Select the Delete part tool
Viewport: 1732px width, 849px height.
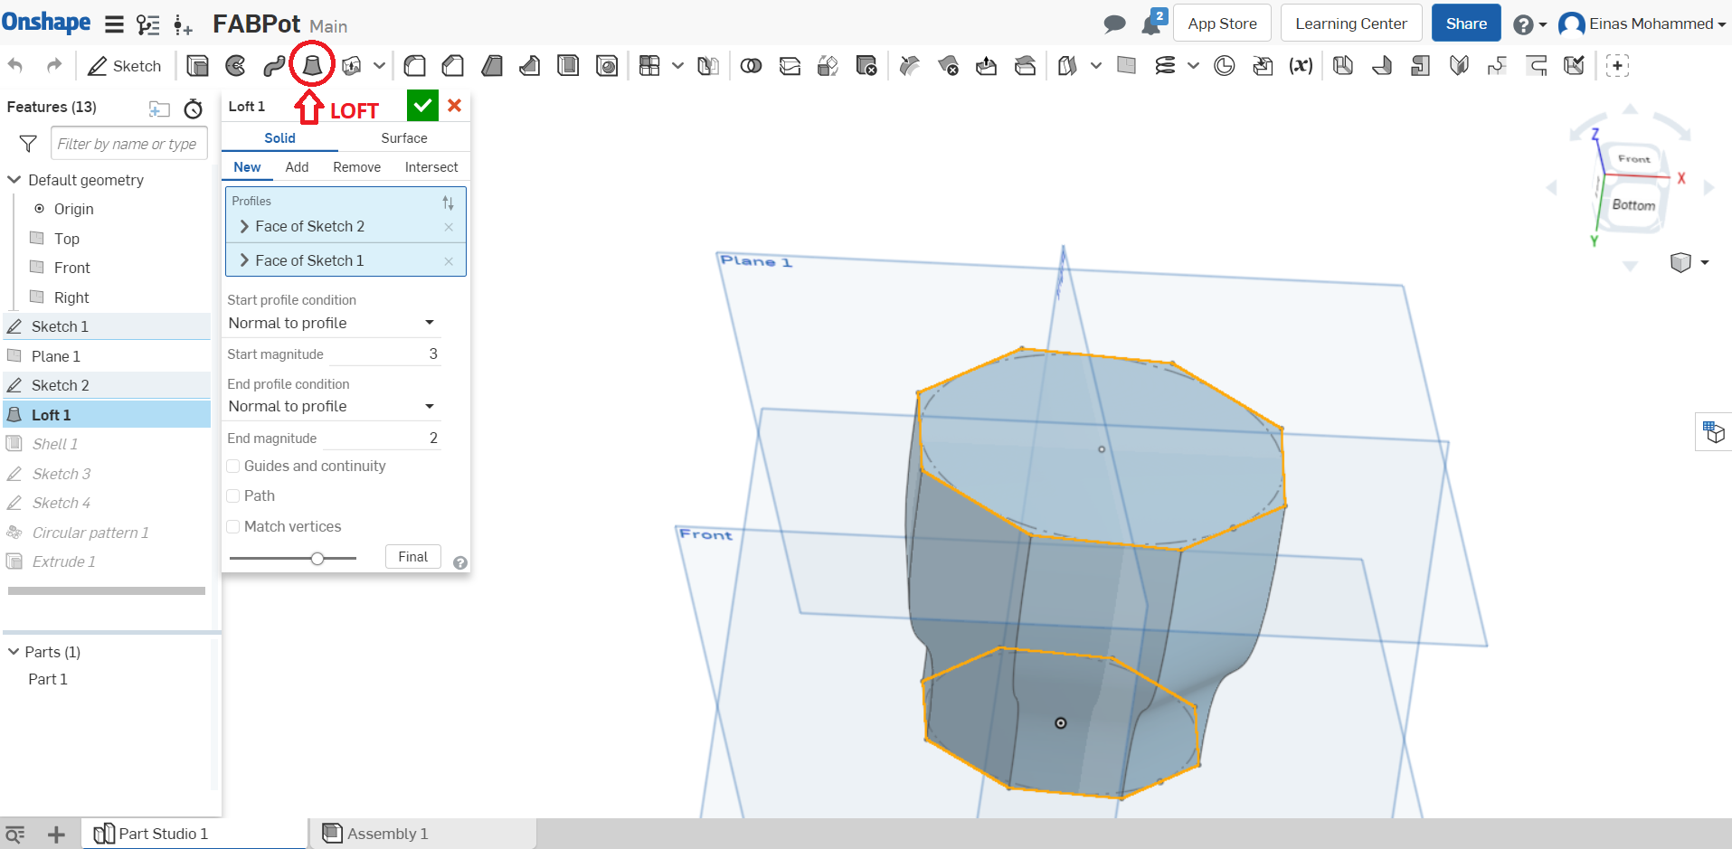pos(866,66)
